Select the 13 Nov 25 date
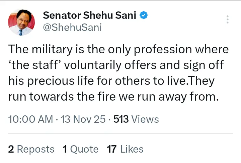This screenshot has width=241, height=163. pyautogui.click(x=83, y=119)
